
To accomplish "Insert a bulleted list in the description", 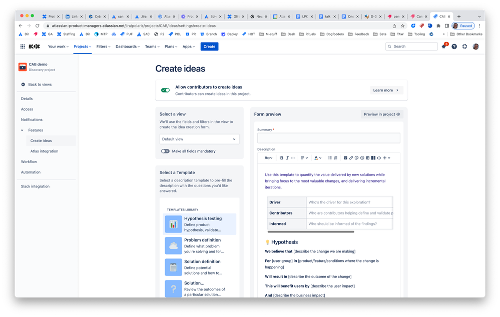I will pyautogui.click(x=330, y=157).
